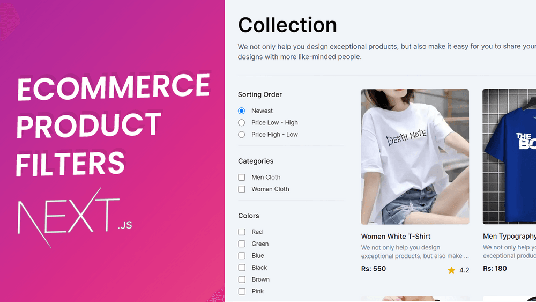Choose Price High - Low sorting option
The width and height of the screenshot is (536, 302).
(x=241, y=135)
